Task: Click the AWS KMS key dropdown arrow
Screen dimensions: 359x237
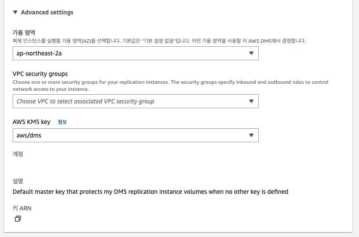Action: pos(251,135)
